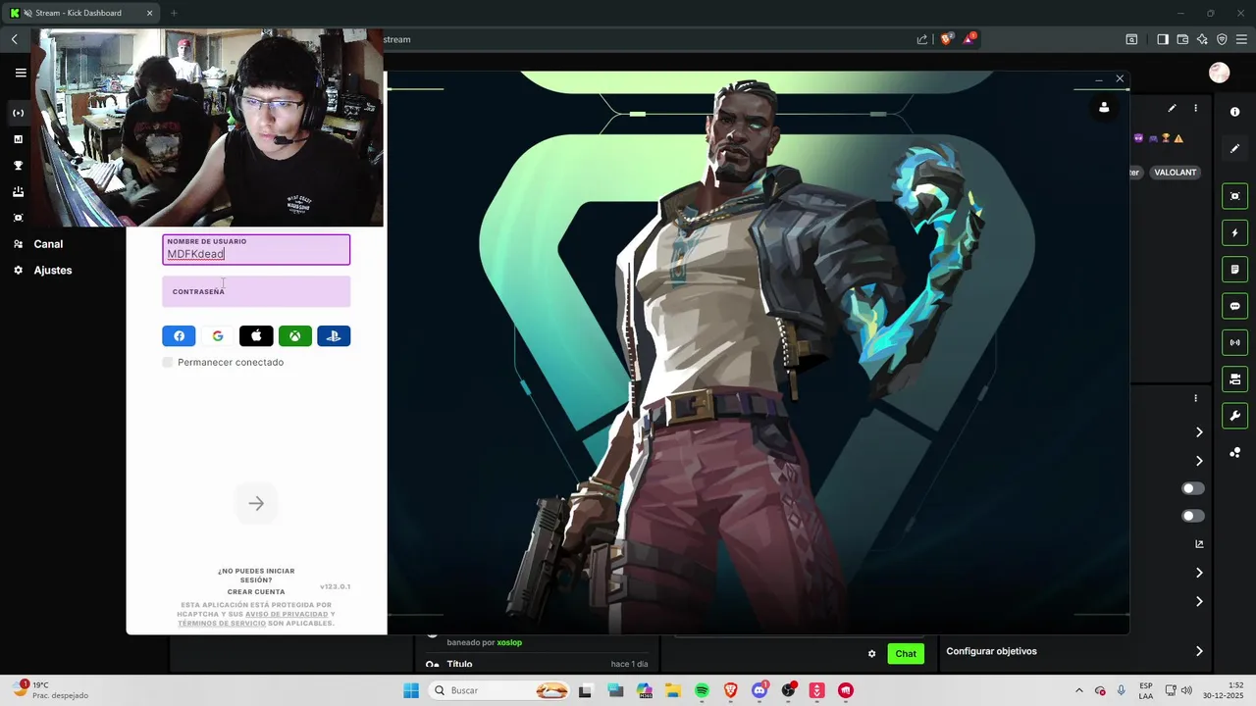Open Kick user avatar menu

point(1220,73)
